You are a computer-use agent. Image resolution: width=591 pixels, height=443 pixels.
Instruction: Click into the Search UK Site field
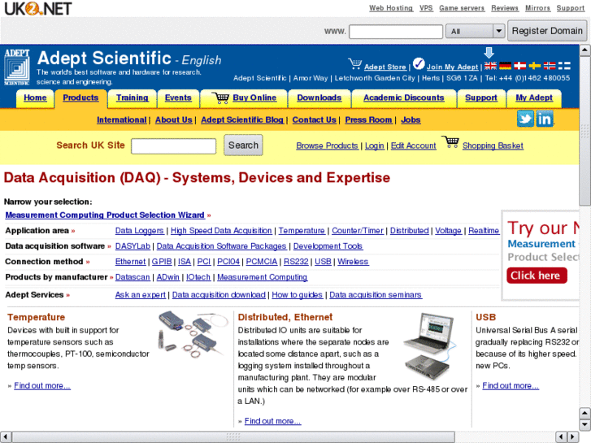tap(173, 146)
